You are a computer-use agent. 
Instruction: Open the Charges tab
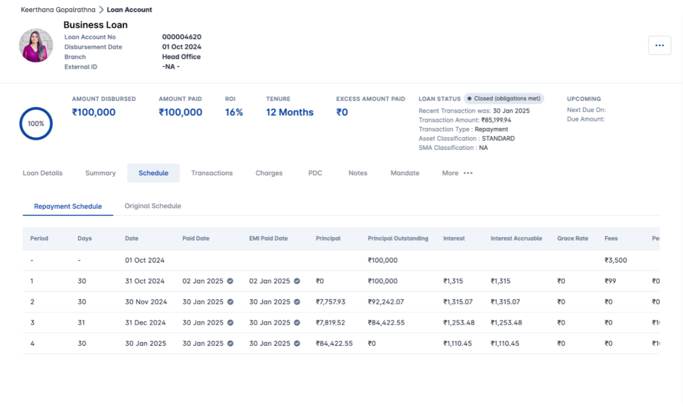269,173
